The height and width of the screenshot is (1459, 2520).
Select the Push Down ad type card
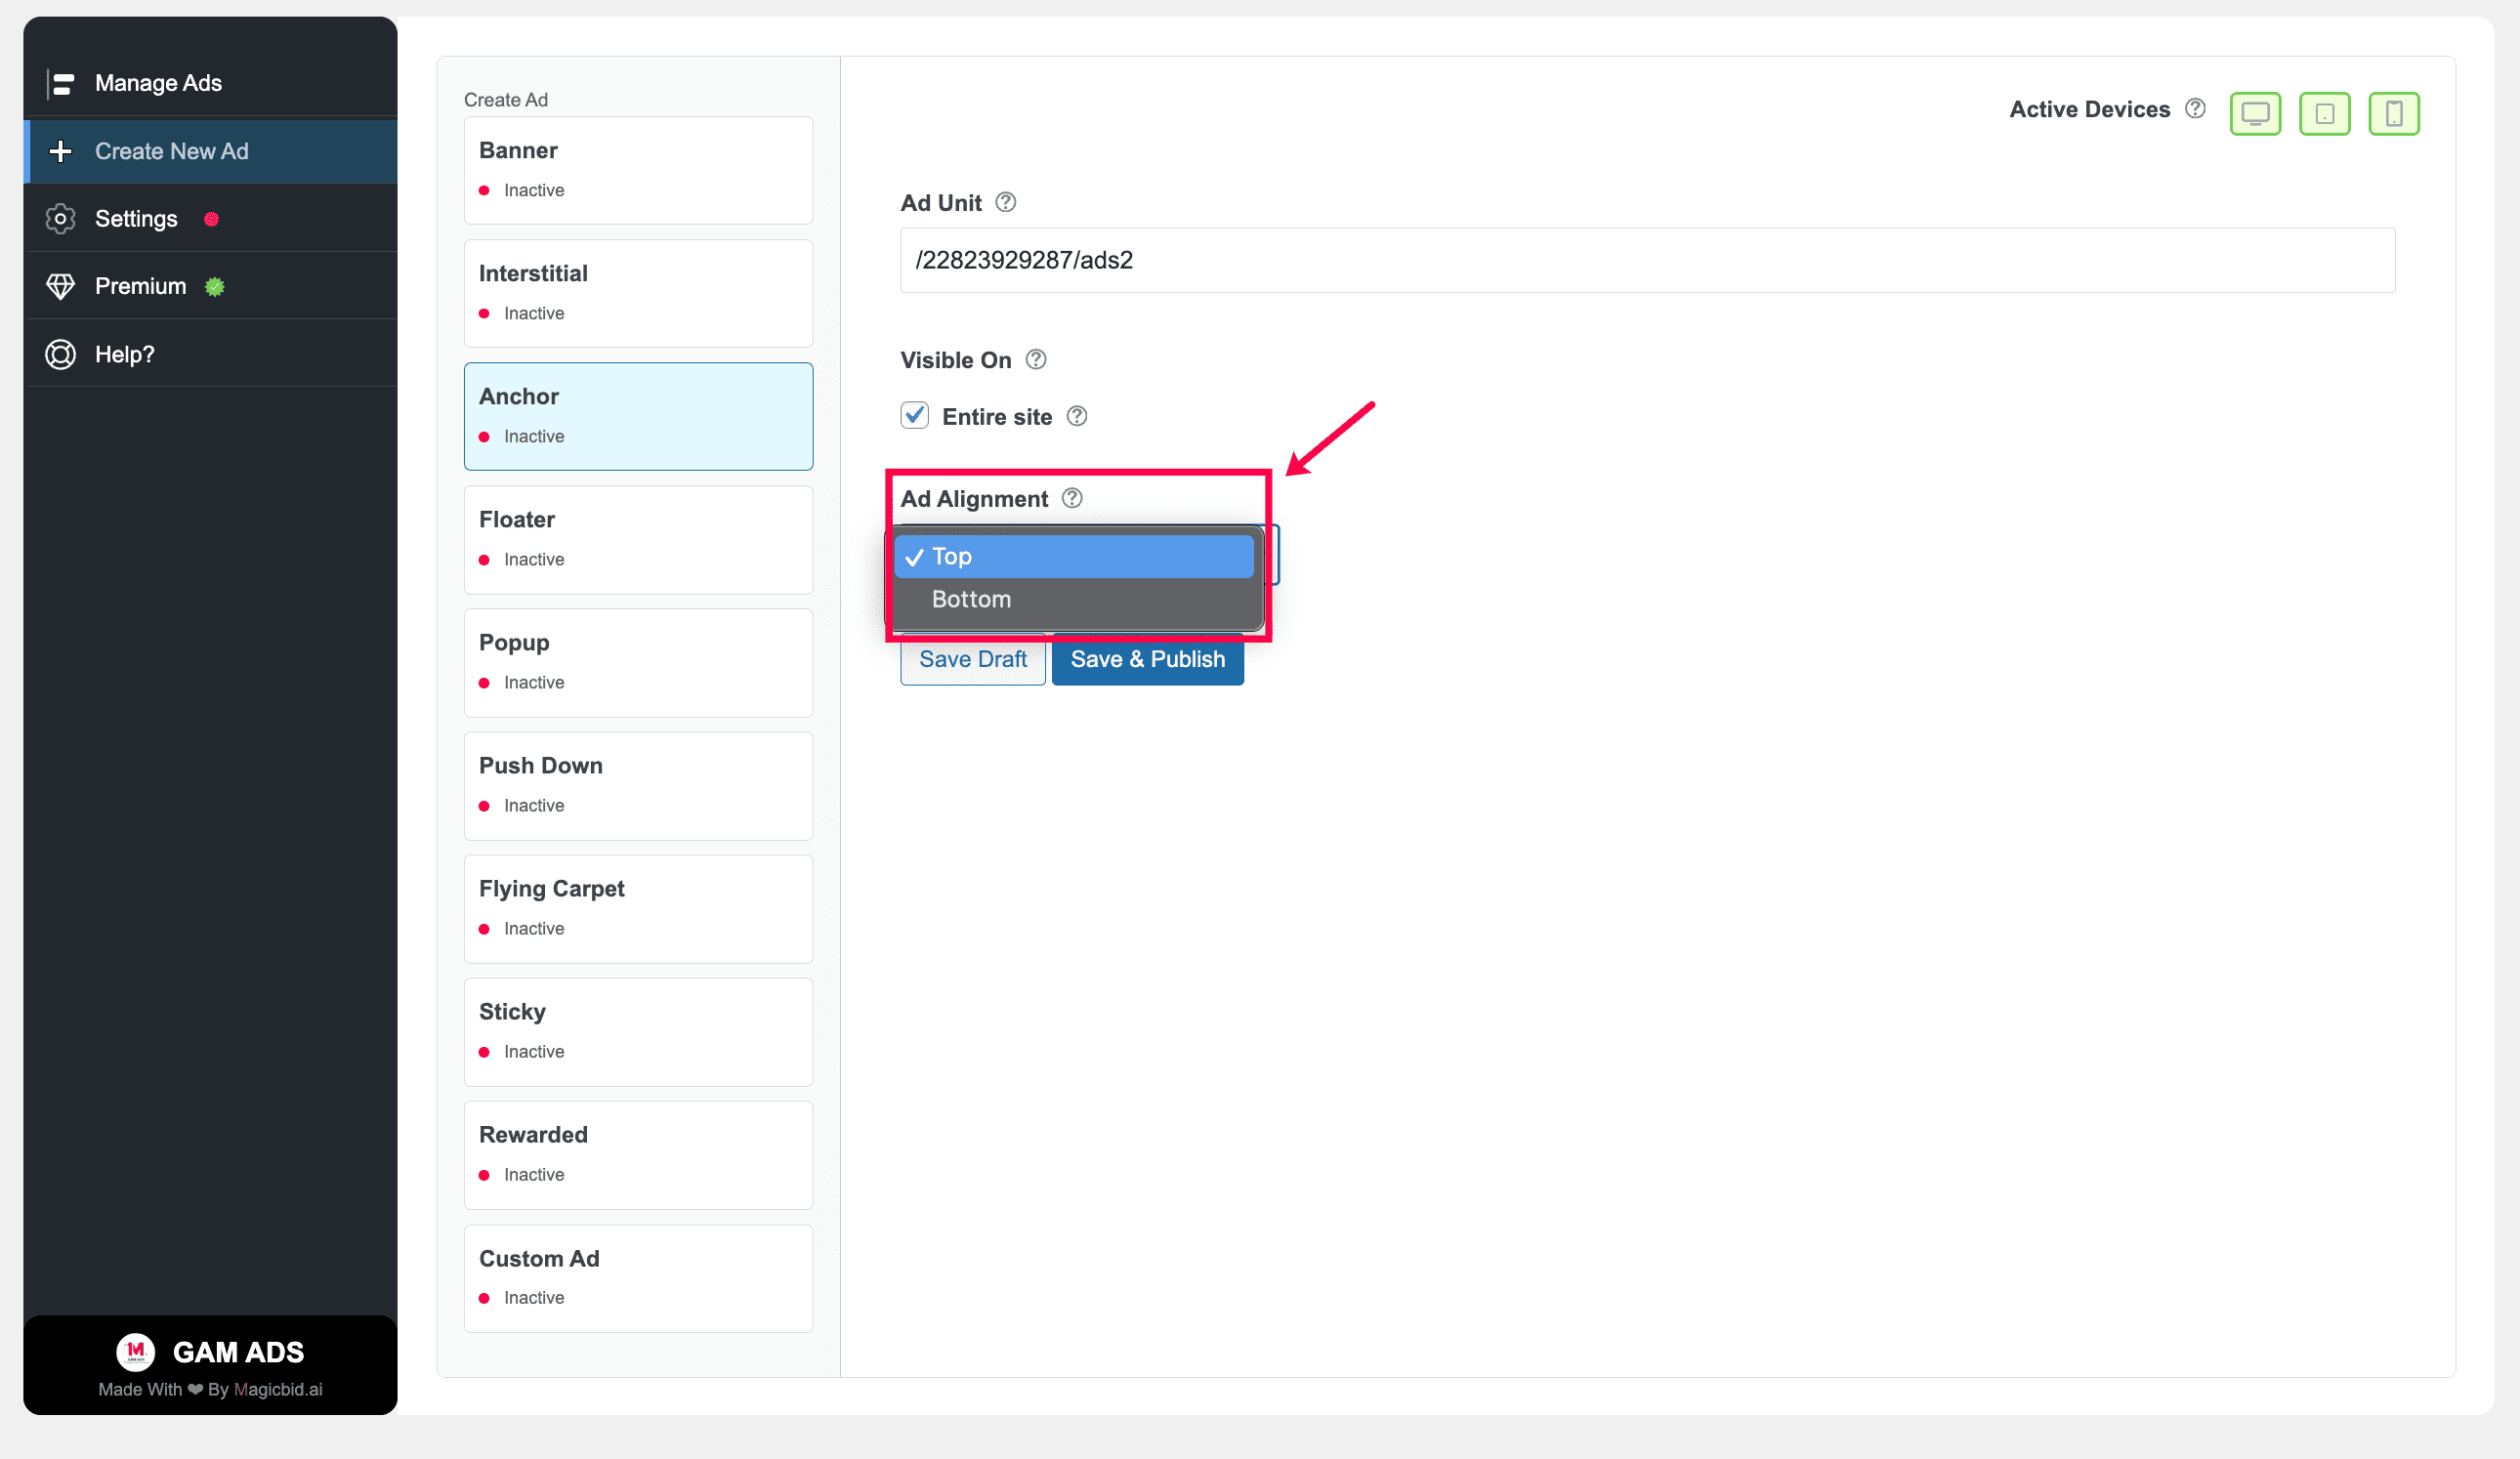[638, 785]
